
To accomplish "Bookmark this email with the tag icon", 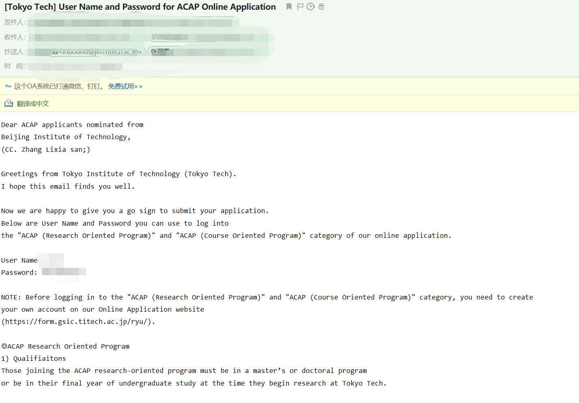I will [289, 6].
